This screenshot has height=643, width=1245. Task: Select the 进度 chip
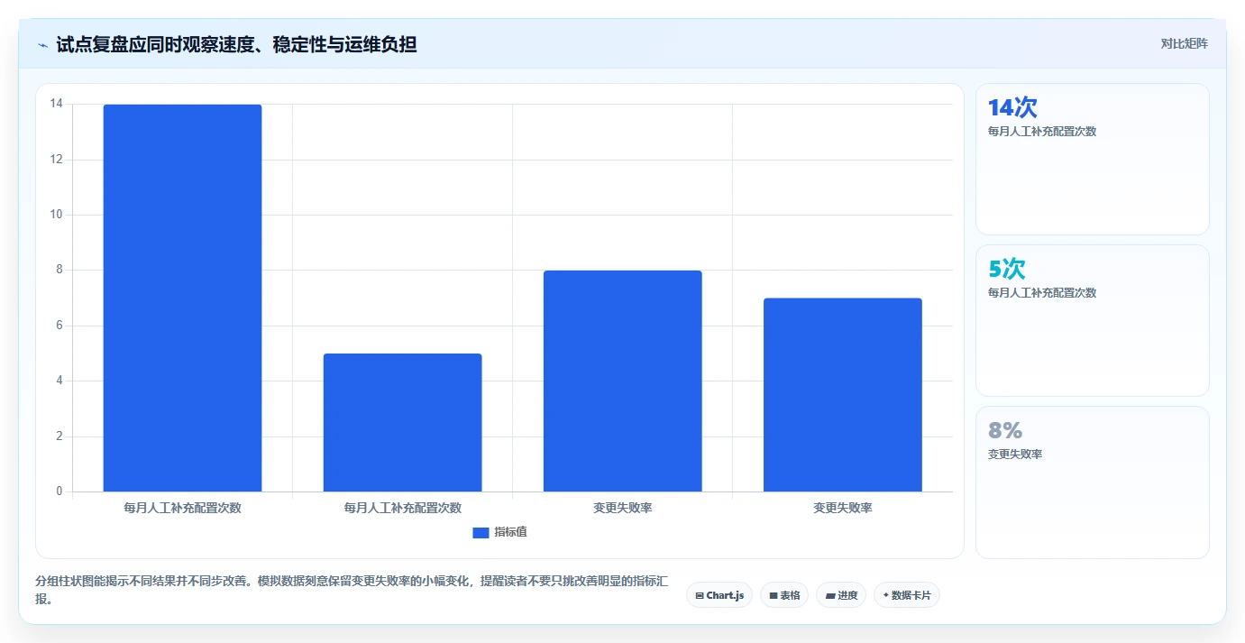coord(841,595)
